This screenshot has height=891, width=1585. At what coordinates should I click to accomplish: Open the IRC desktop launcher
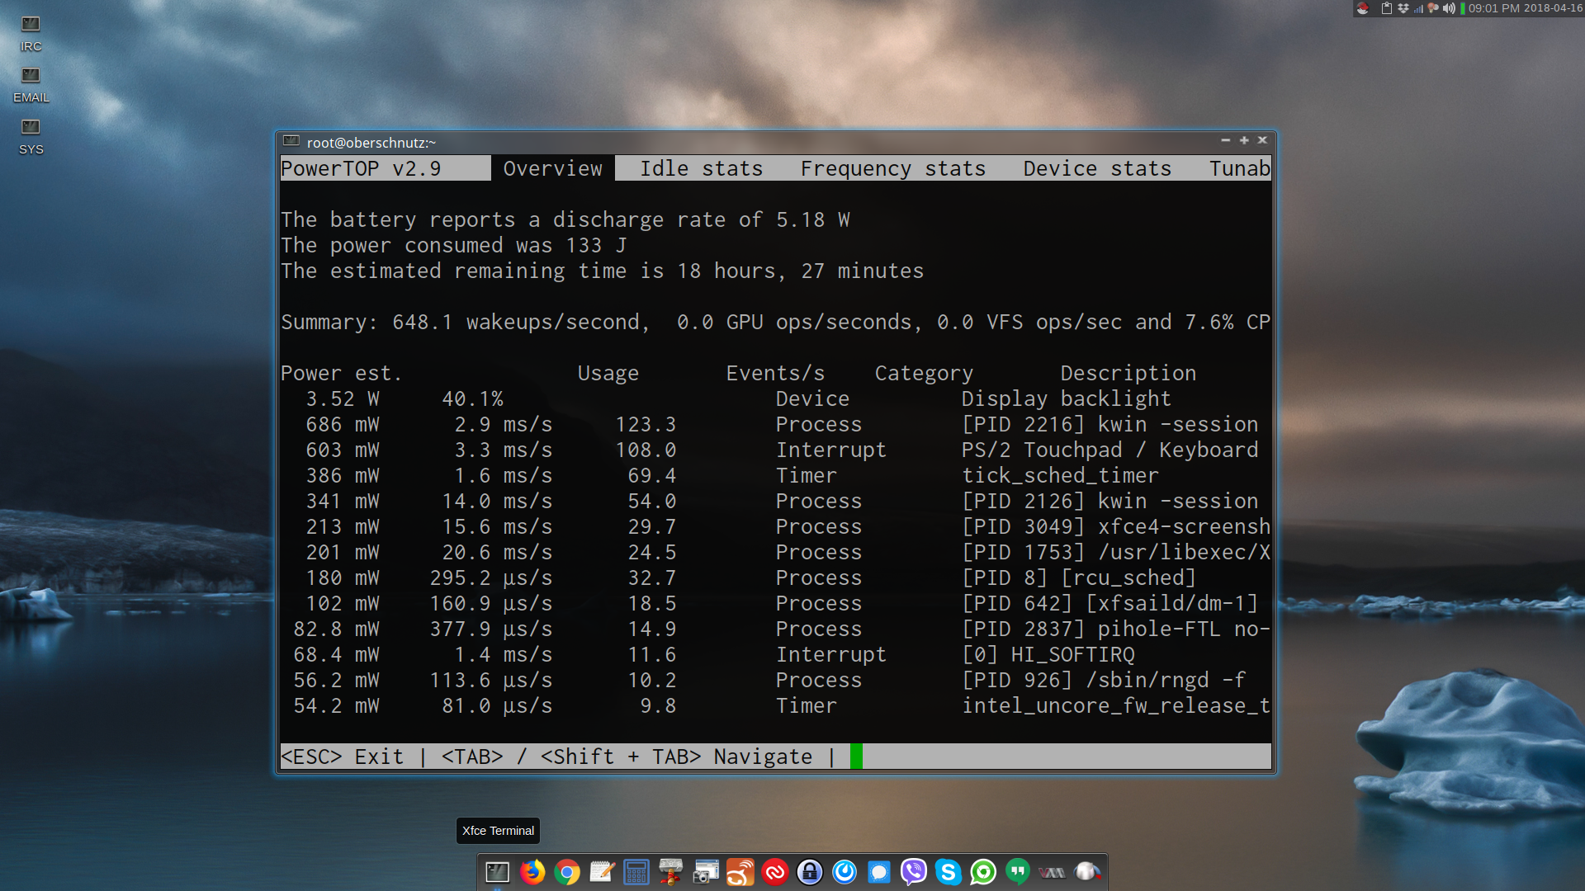(31, 31)
